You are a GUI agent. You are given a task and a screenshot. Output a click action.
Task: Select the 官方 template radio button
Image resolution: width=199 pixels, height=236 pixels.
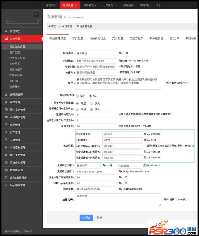point(77,96)
